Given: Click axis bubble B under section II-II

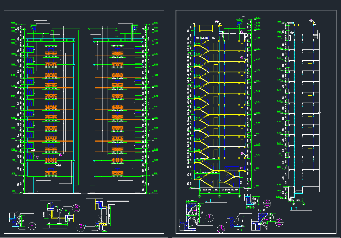Looking at the screenshot, I should click(x=304, y=204).
